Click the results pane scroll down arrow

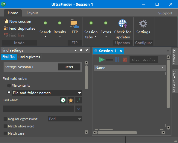point(168,128)
